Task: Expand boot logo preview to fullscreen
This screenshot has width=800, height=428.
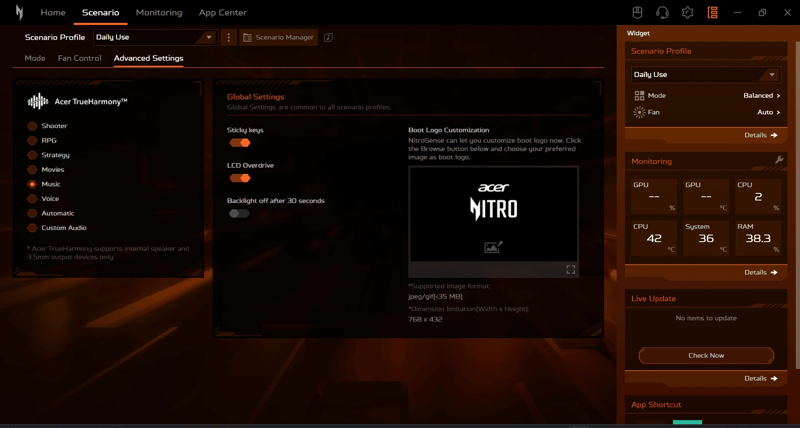Action: click(571, 270)
